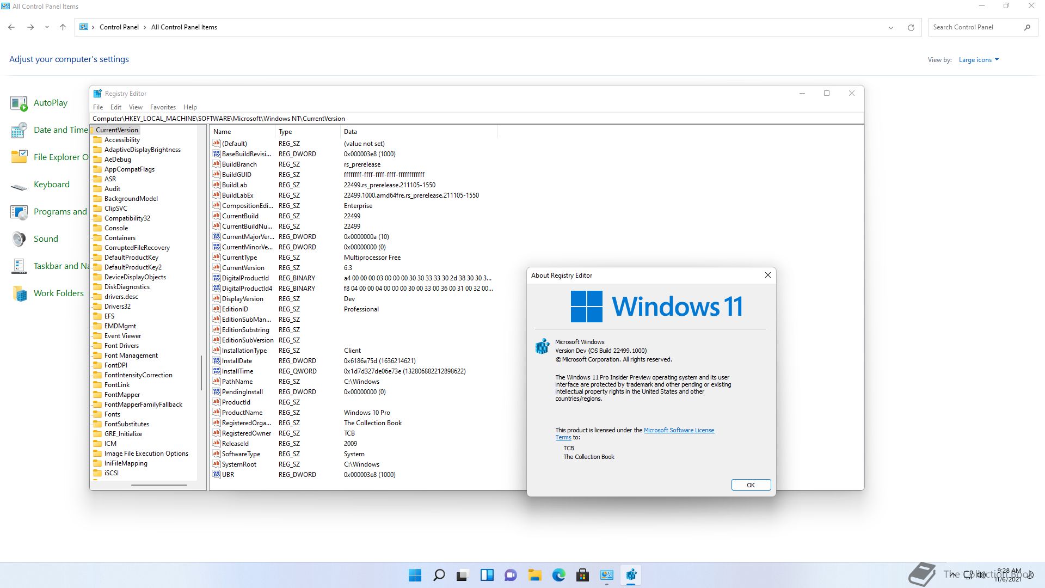This screenshot has height=588, width=1045.
Task: Expand the chevron after Control Panel breadcrumb
Action: click(x=145, y=27)
